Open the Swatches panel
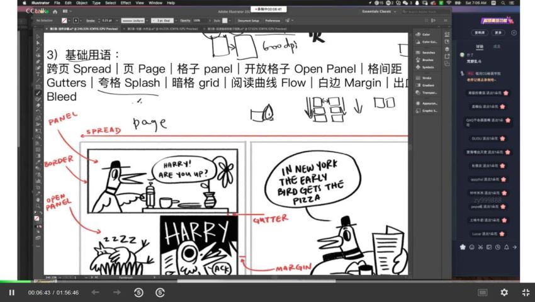 426,53
